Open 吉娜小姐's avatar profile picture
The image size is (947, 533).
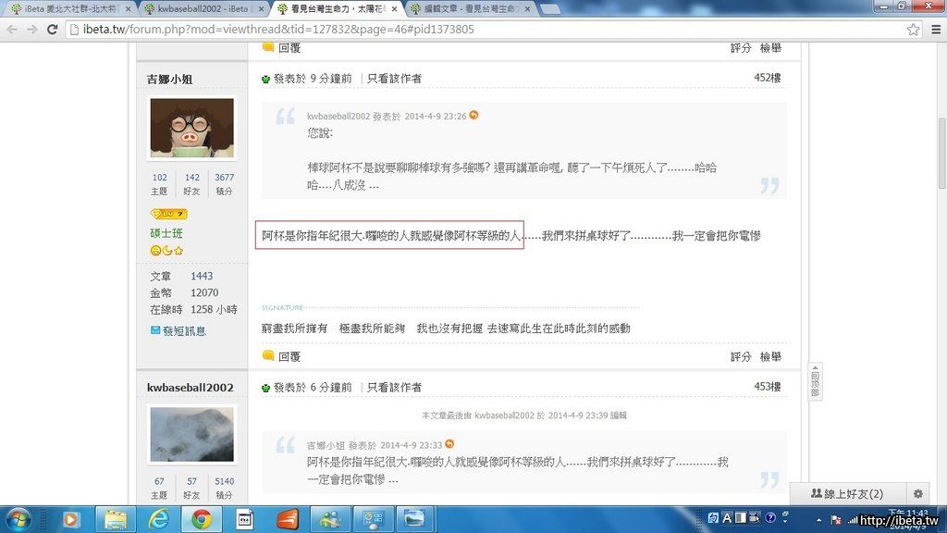191,128
